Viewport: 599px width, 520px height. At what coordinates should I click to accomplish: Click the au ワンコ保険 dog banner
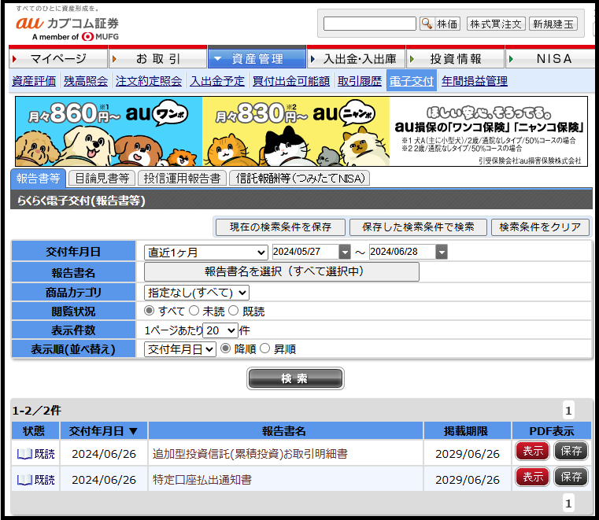pyautogui.click(x=109, y=131)
